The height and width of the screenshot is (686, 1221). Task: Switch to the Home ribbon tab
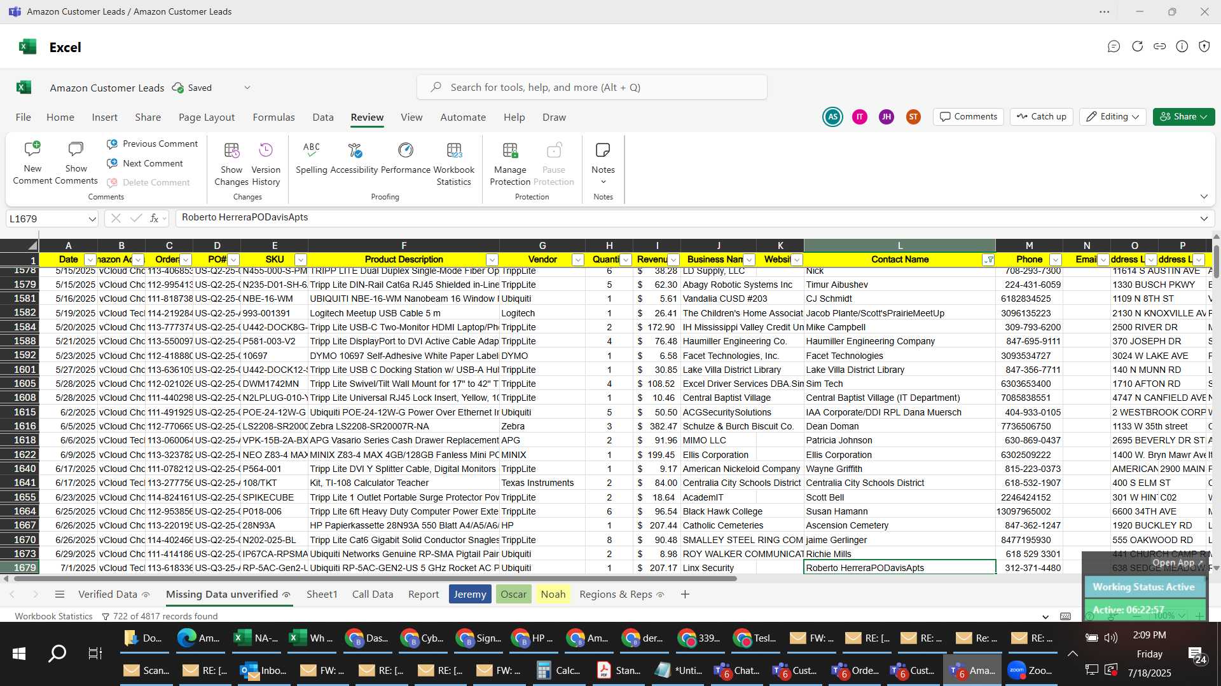[x=60, y=118]
